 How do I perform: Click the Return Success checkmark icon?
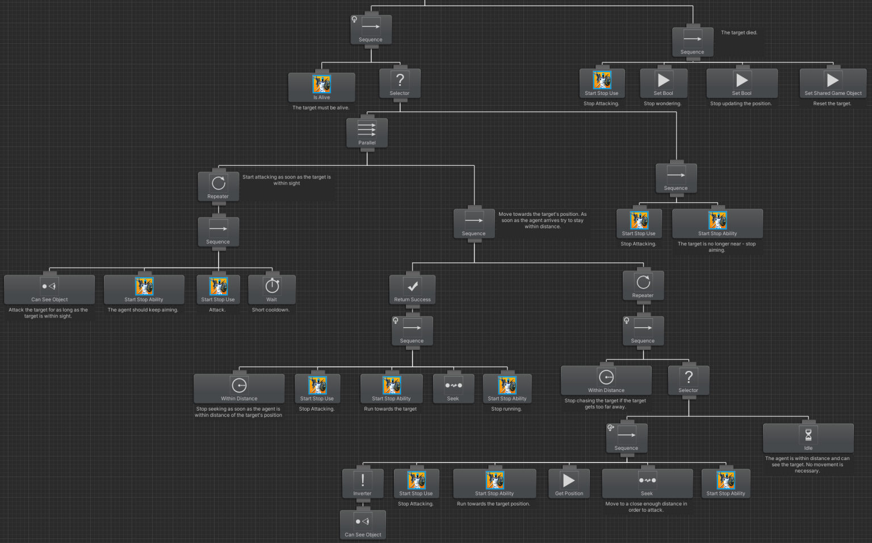tap(412, 286)
